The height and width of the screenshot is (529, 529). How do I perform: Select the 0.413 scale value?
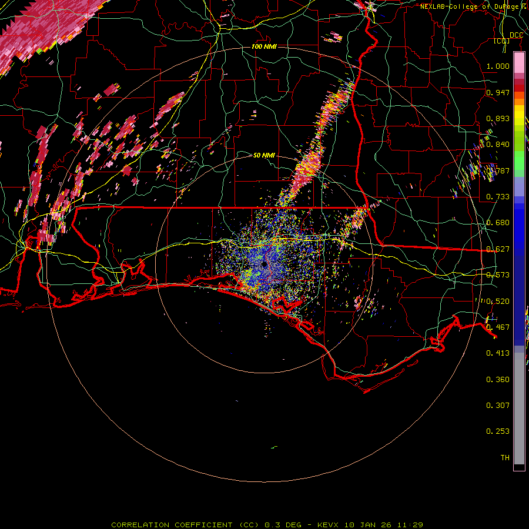pyautogui.click(x=498, y=353)
